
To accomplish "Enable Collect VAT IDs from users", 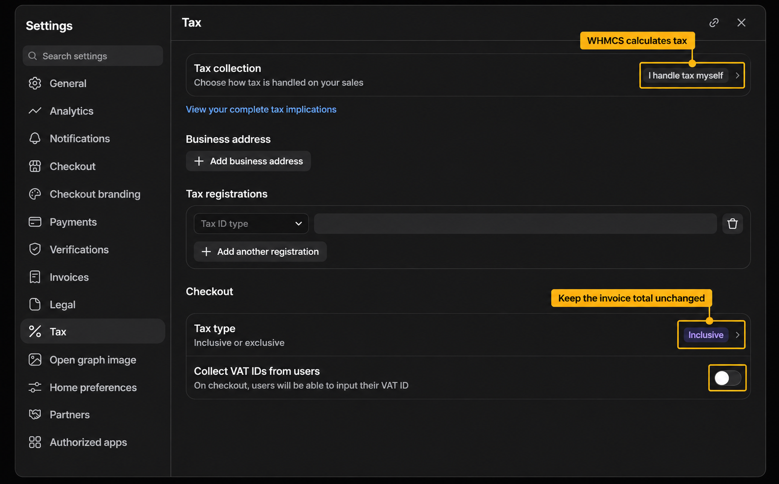I will [x=728, y=378].
